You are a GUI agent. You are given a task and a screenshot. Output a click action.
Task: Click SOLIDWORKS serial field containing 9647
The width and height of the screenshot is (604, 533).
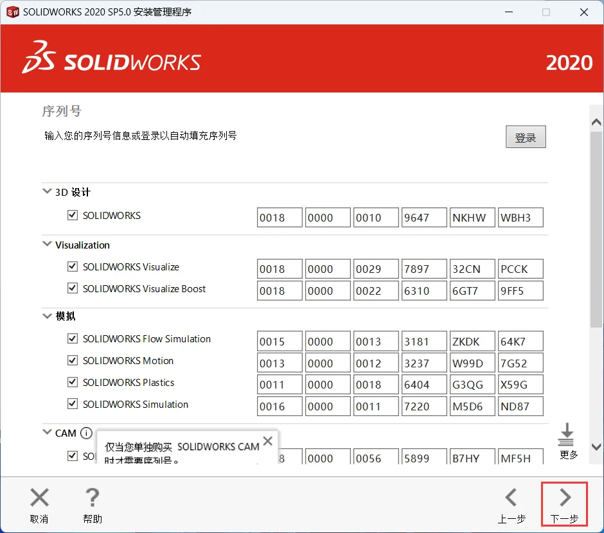click(424, 218)
